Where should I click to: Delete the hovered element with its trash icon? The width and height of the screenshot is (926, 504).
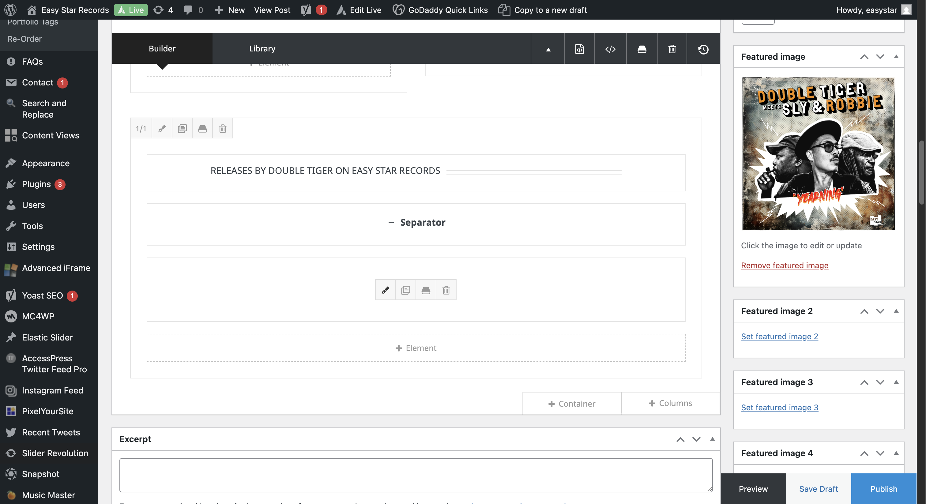446,290
